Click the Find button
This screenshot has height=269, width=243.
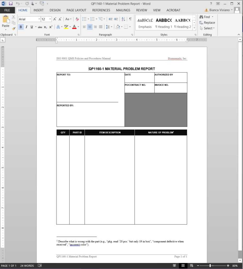click(206, 17)
